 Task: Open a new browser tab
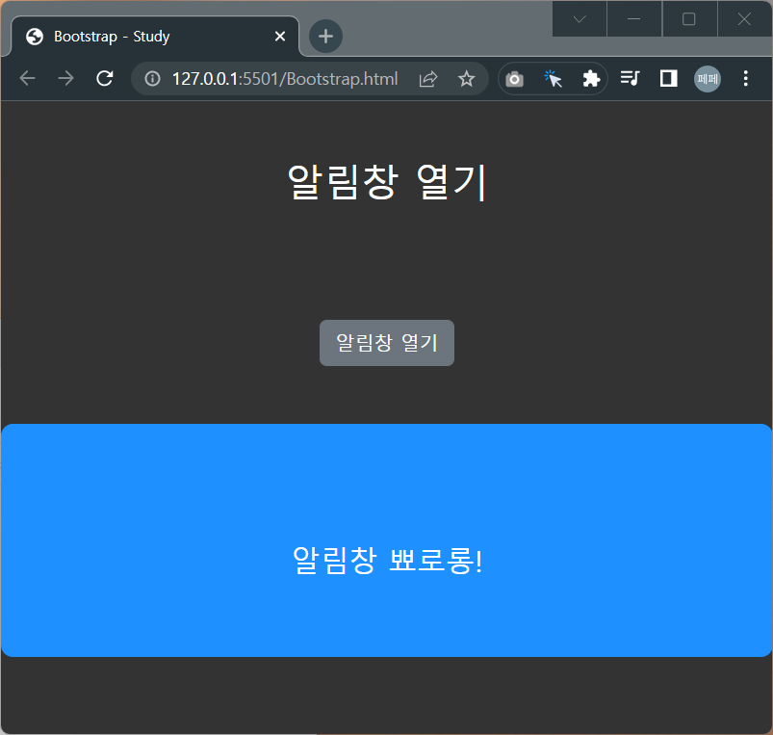click(x=324, y=36)
